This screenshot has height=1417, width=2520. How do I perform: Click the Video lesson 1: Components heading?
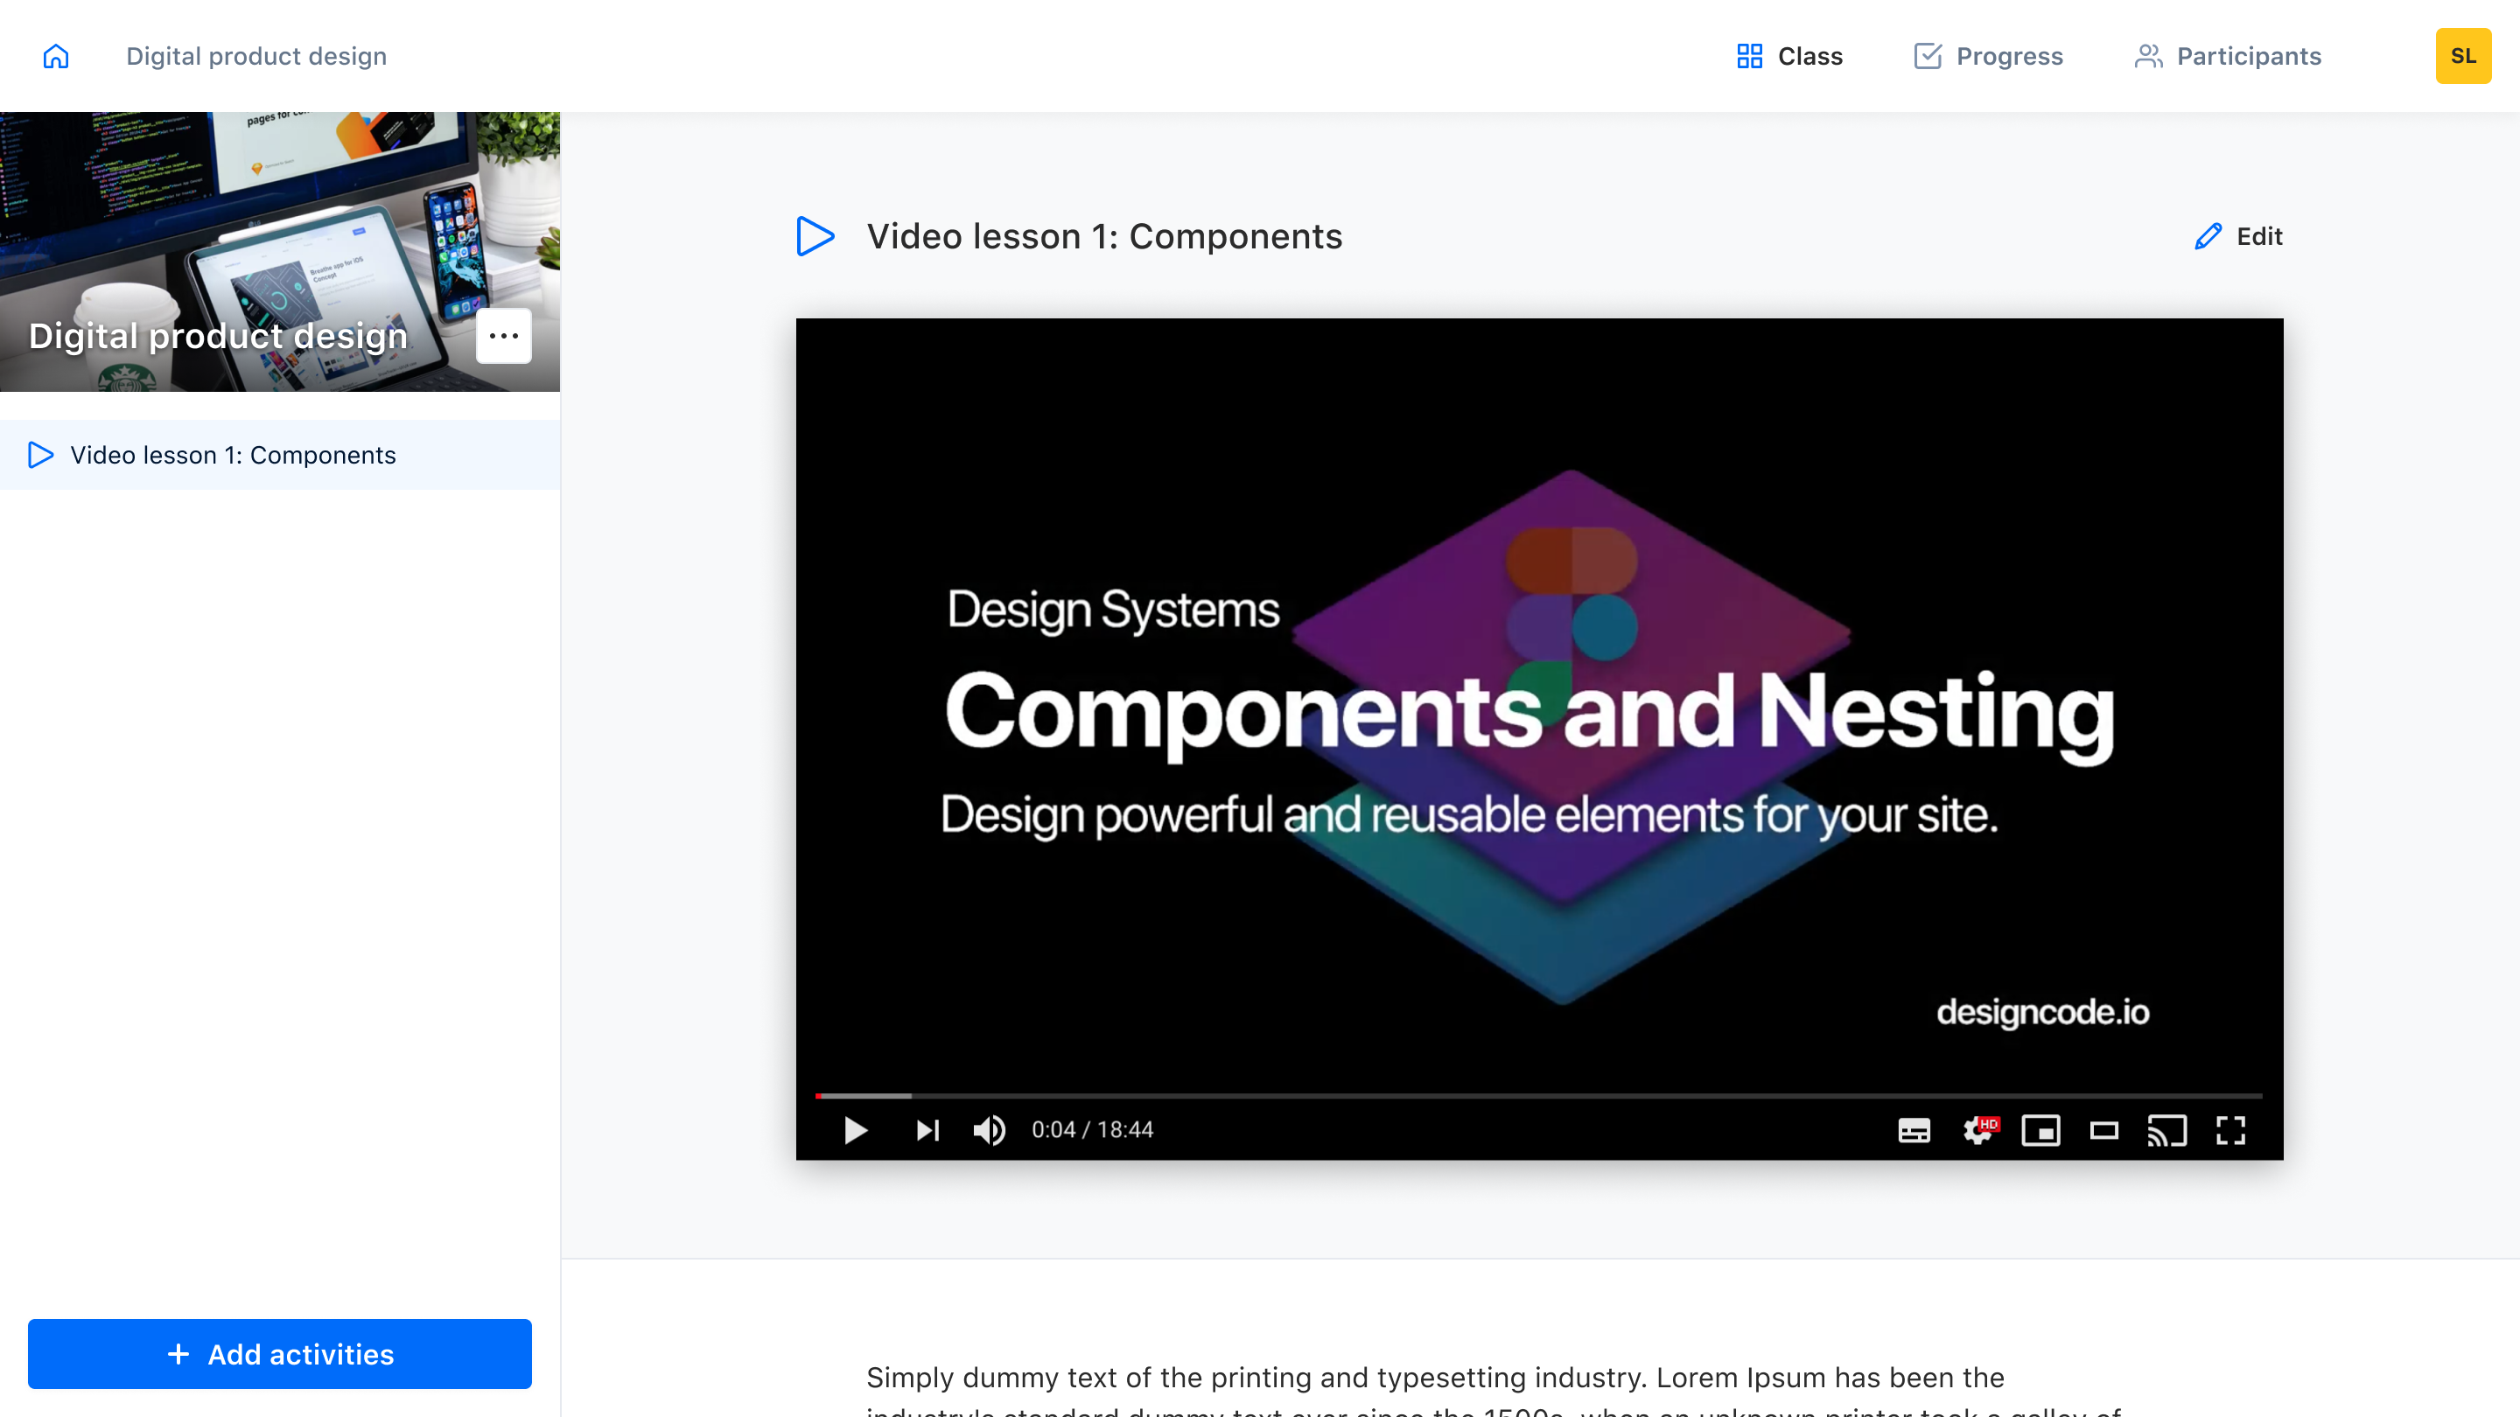click(1104, 235)
